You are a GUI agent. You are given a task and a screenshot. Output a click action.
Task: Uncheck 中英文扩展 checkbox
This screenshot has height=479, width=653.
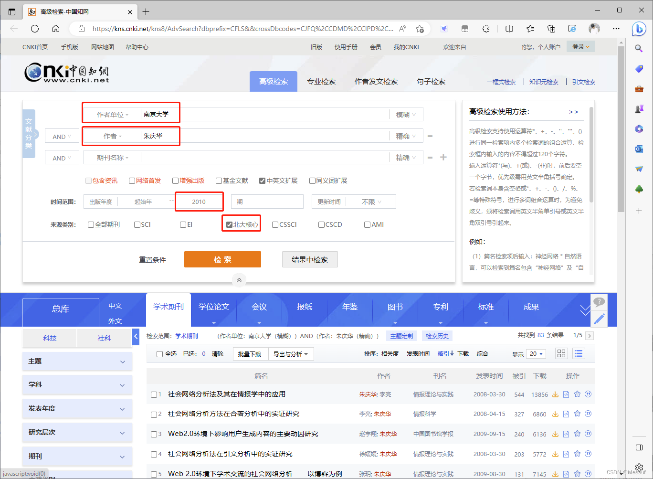coord(262,181)
